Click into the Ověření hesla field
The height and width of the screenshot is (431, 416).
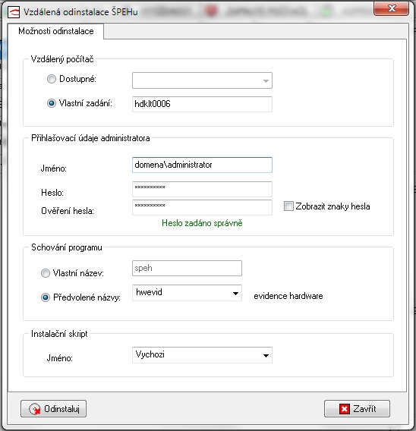[x=202, y=207]
